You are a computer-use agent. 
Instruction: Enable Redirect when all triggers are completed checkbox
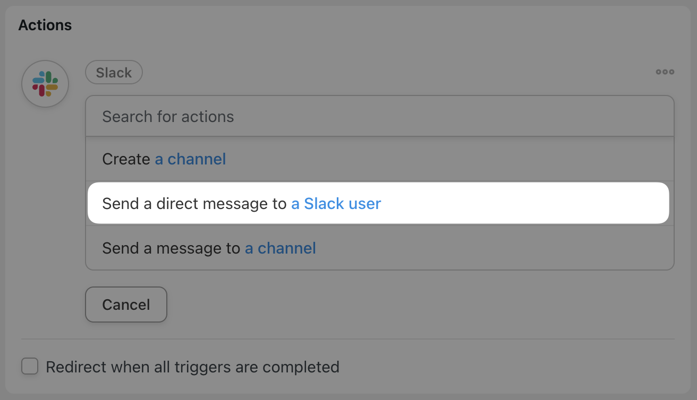coord(30,366)
